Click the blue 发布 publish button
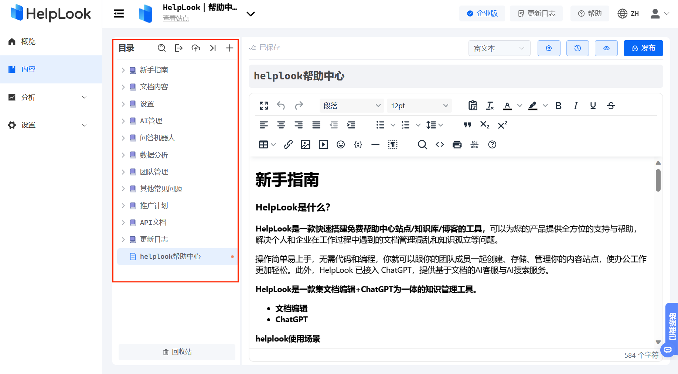The width and height of the screenshot is (678, 374). point(643,48)
